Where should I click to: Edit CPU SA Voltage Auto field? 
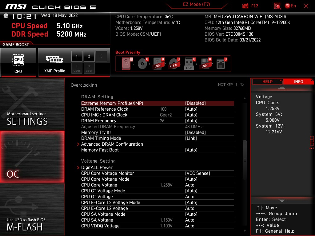coord(157,220)
